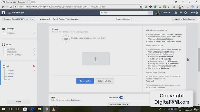Click Gurmeet profile picture
Screen dimensions: 200x112
[157, 13]
